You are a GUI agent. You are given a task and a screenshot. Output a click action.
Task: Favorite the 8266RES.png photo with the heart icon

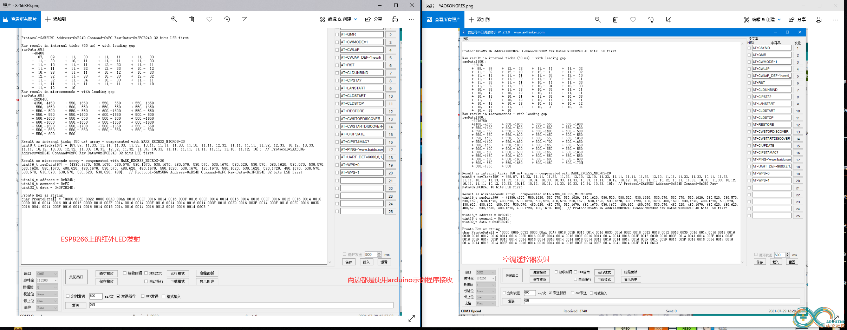209,19
